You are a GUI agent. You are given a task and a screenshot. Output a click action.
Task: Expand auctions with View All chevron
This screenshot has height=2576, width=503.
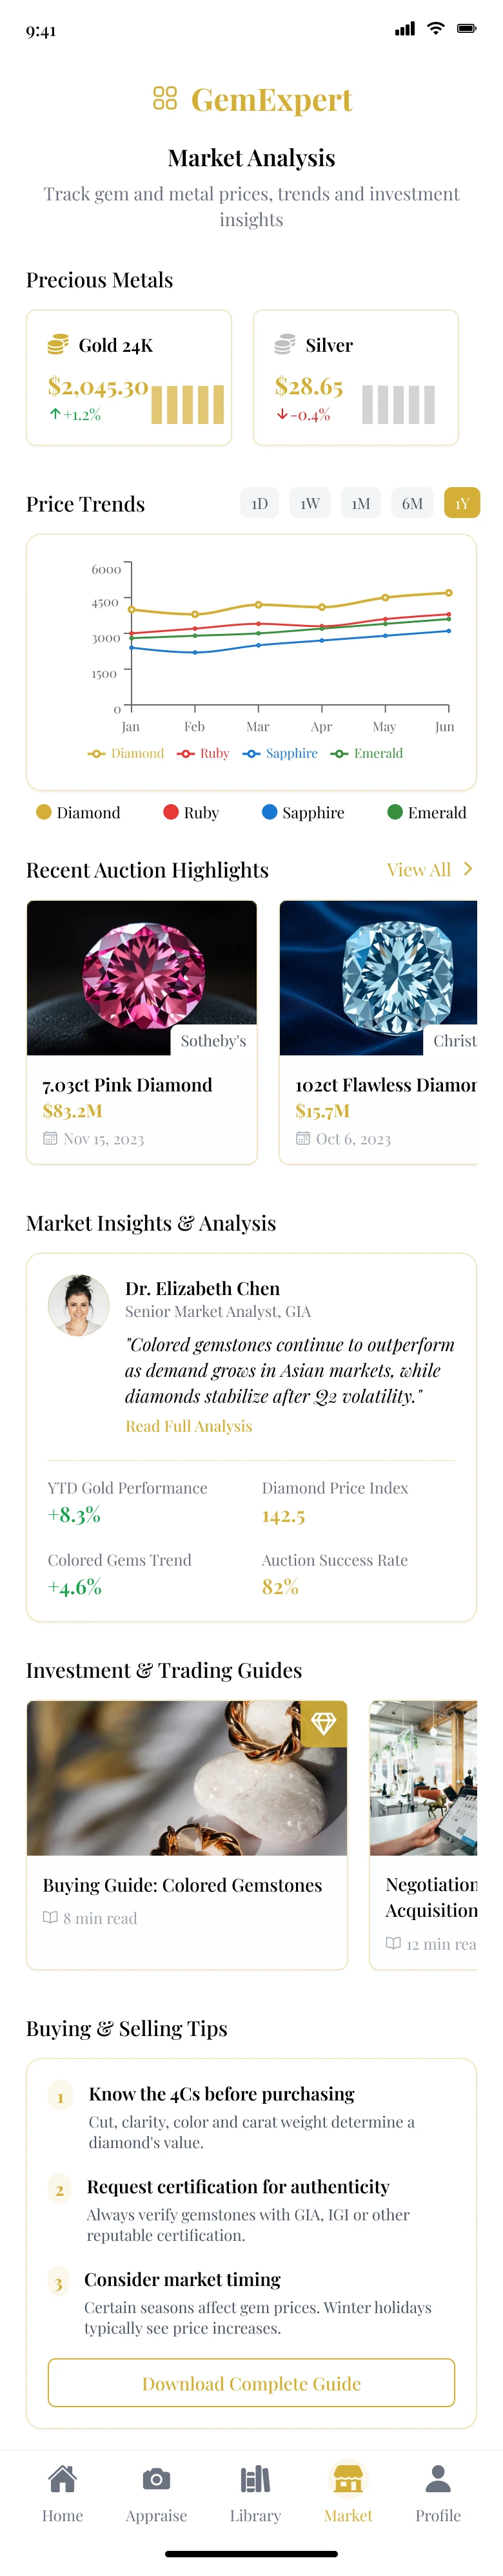467,869
